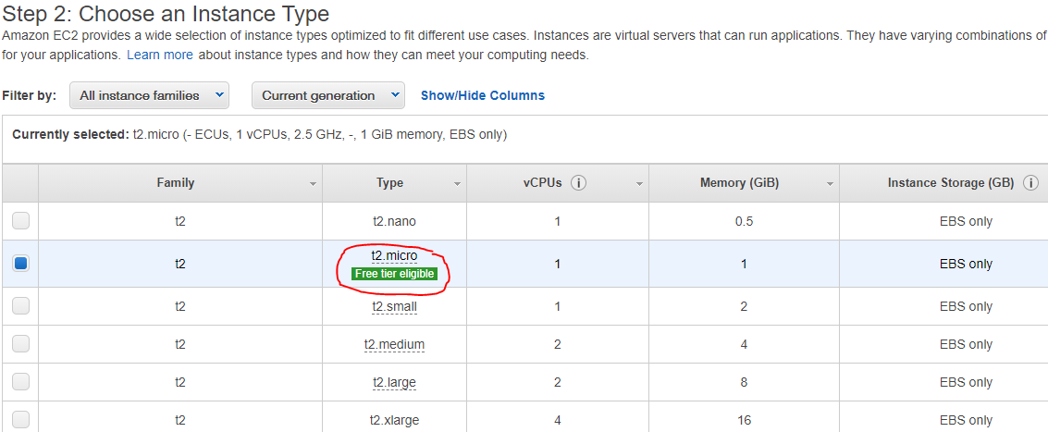The height and width of the screenshot is (432, 1048).
Task: Select the t2.medium row checkbox
Action: 20,344
